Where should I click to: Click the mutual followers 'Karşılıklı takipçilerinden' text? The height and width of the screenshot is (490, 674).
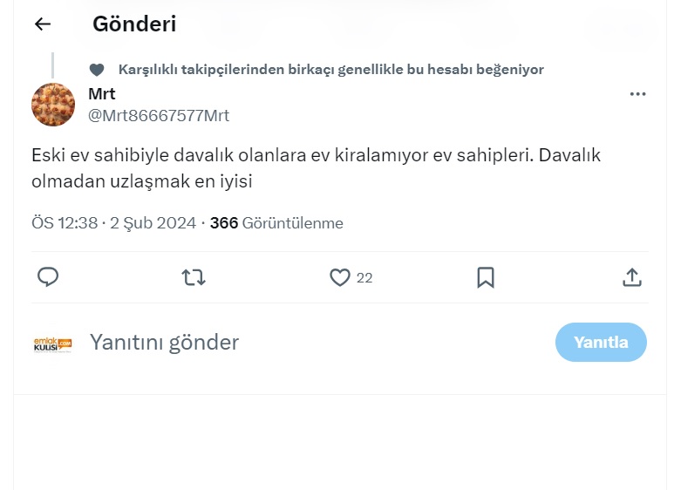coord(330,70)
